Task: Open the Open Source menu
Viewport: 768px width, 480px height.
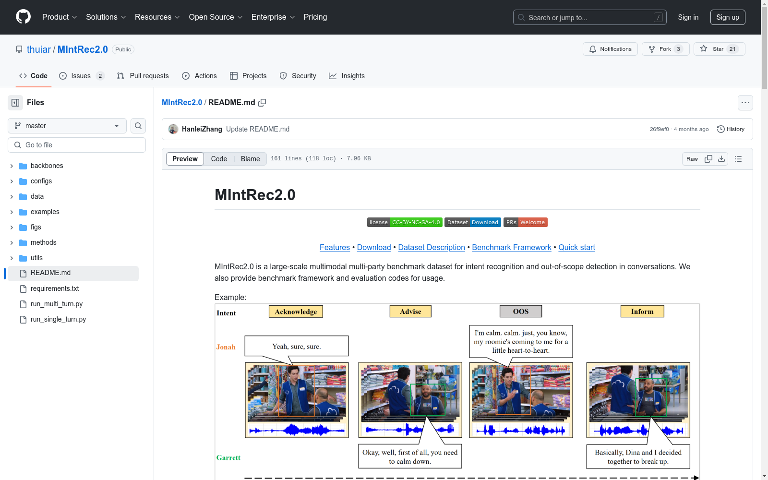Action: pos(216,17)
